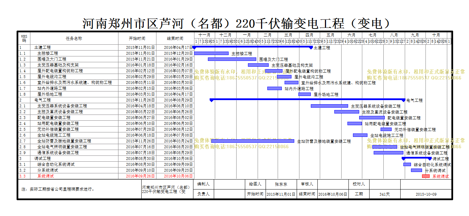The width and height of the screenshot is (469, 216).
Task: Click start date 2016年02月29日
Action: click(x=141, y=77)
